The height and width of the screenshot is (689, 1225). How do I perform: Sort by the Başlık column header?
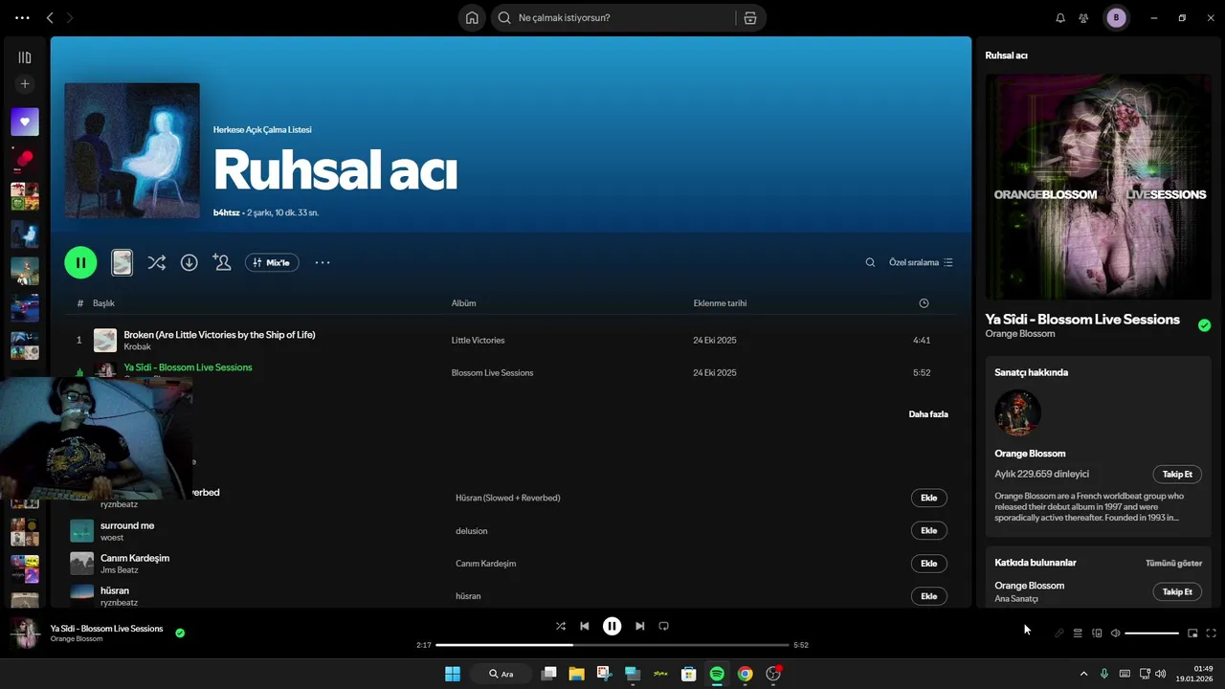click(x=103, y=303)
